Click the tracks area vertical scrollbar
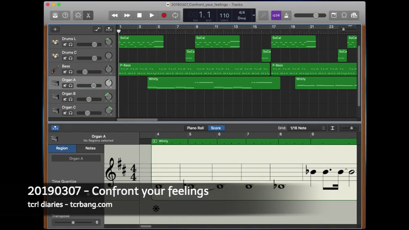This screenshot has height=230, width=409. pyautogui.click(x=359, y=76)
